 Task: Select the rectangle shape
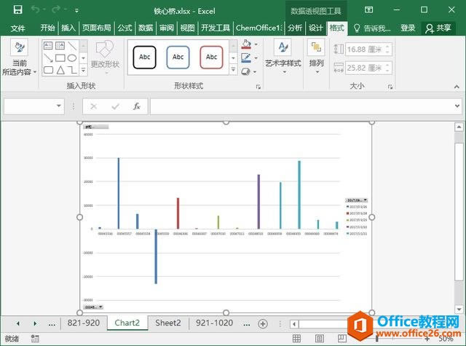[x=60, y=58]
